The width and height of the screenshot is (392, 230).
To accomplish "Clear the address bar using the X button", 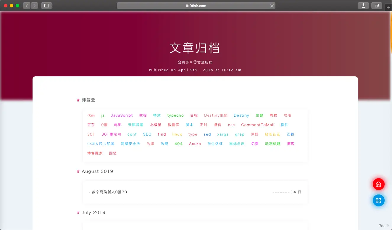I will [x=272, y=5].
